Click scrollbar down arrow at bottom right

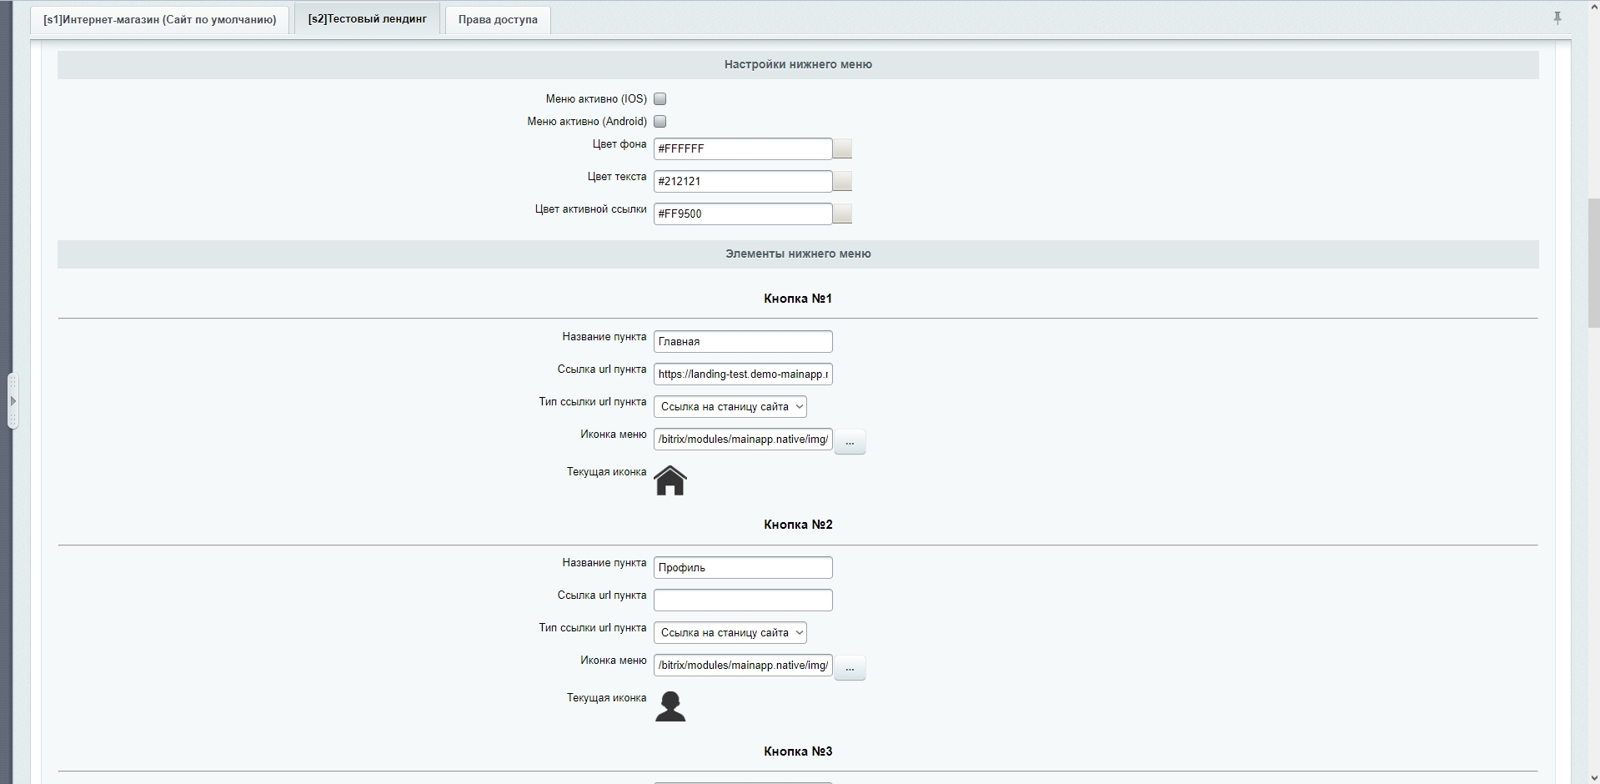pos(1593,776)
